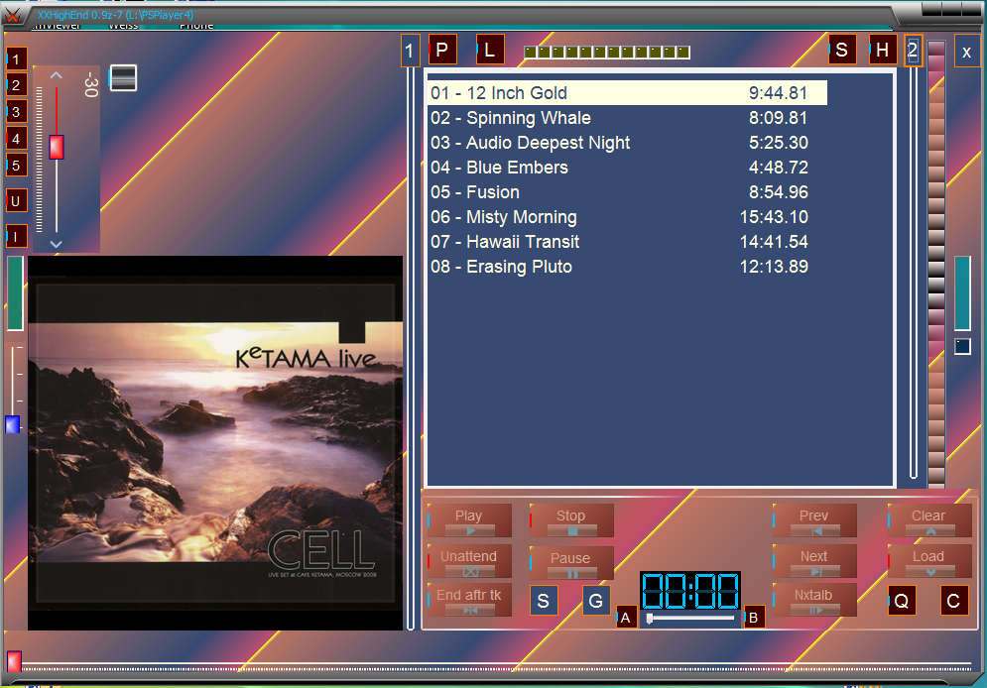Click left sidebar button 1

click(x=16, y=59)
